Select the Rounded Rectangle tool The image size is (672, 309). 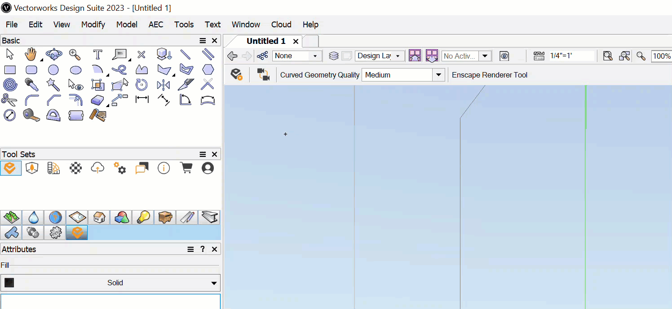31,70
